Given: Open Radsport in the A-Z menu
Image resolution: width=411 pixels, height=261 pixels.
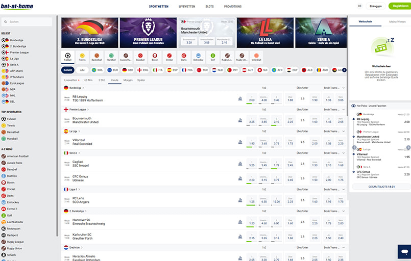Looking at the screenshot, I should tap(10, 235).
